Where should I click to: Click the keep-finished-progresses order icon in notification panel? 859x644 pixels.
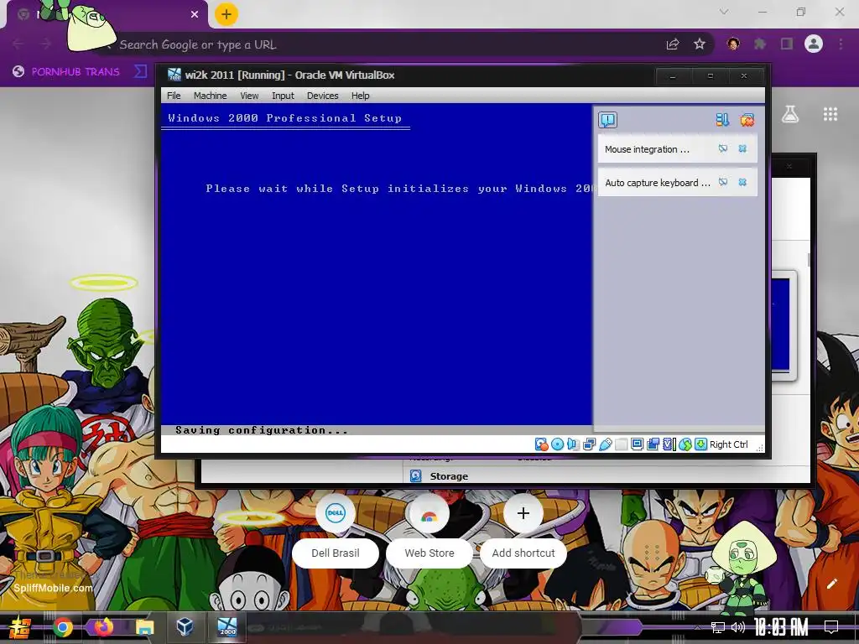722,120
